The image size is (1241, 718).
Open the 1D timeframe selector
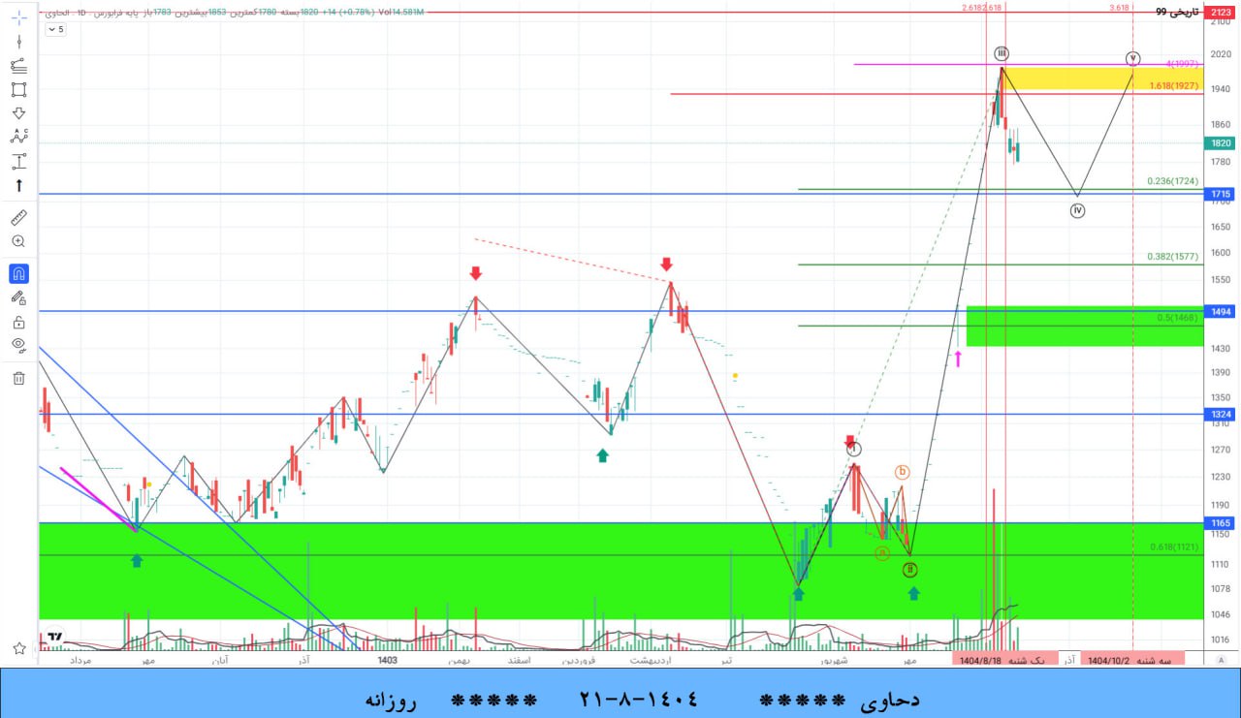click(x=81, y=12)
